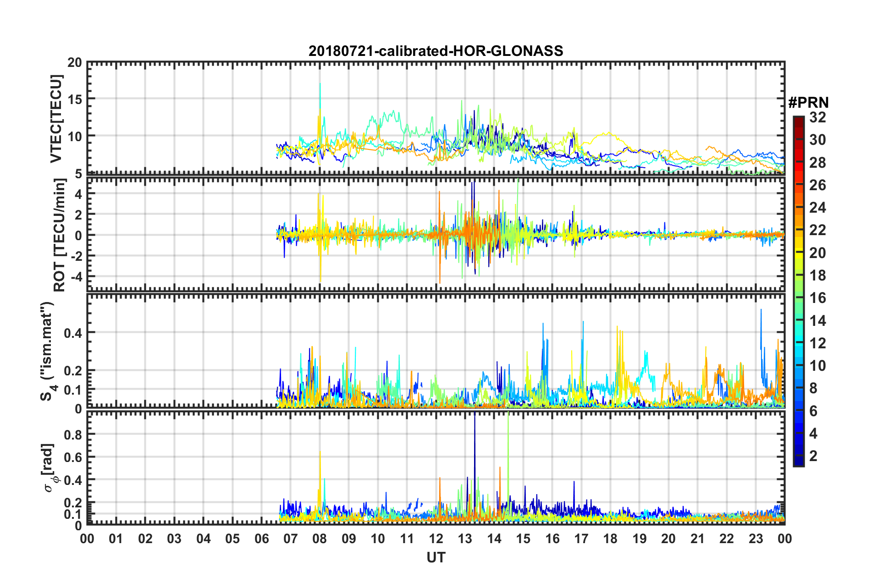Viewport: 872px width, 583px height.
Task: Click the 21 hour tick label
Action: 697,539
